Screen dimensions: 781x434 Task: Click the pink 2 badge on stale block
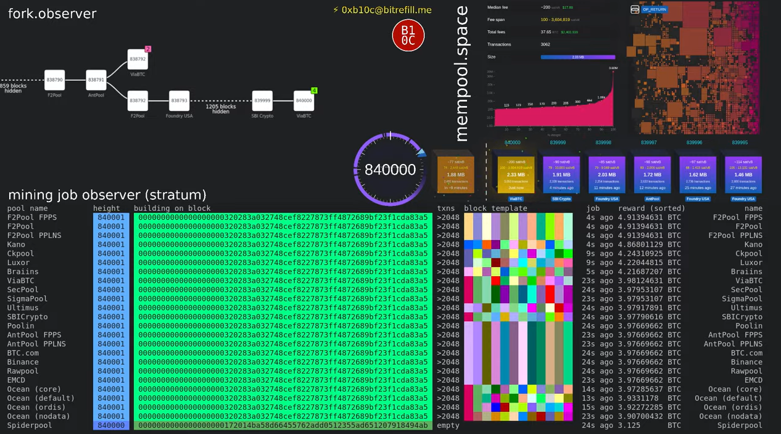click(x=148, y=49)
